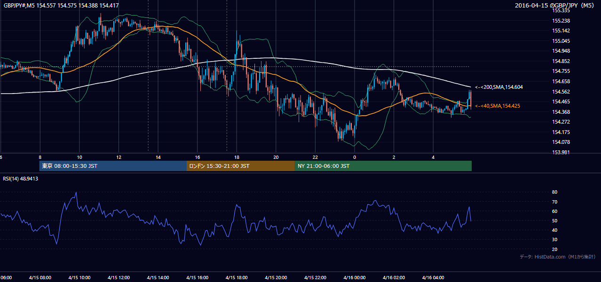Click RSI scale value 30

click(x=554, y=240)
